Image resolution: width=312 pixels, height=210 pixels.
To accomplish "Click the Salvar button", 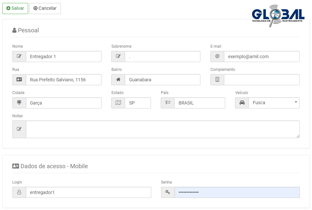I will coord(15,8).
